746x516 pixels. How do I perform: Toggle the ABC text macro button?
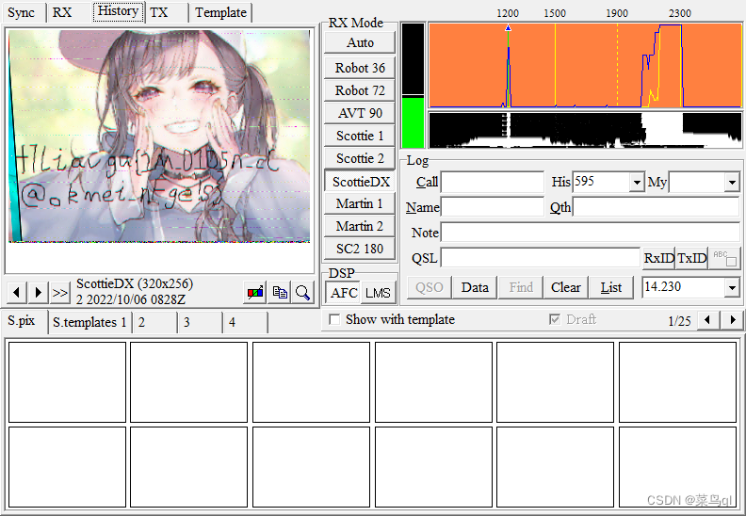pyautogui.click(x=724, y=258)
